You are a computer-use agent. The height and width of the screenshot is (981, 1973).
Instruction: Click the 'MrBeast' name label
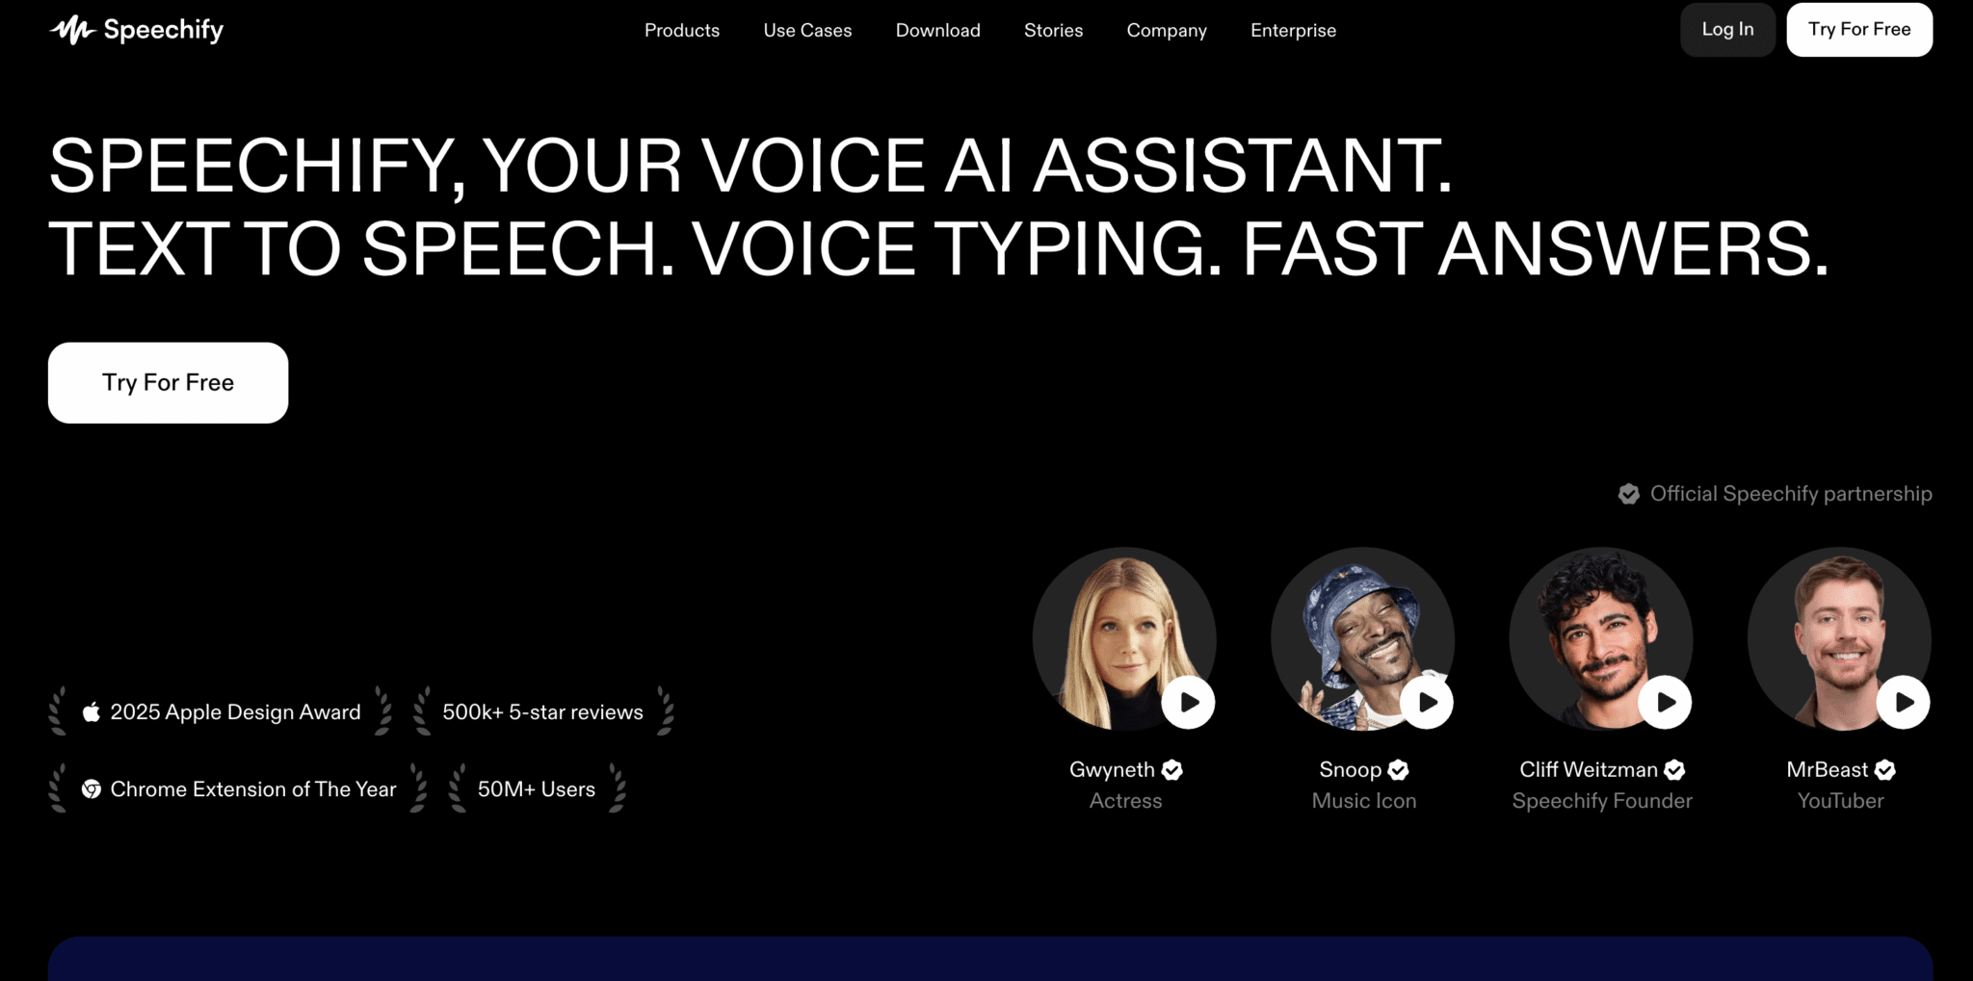pyautogui.click(x=1827, y=770)
